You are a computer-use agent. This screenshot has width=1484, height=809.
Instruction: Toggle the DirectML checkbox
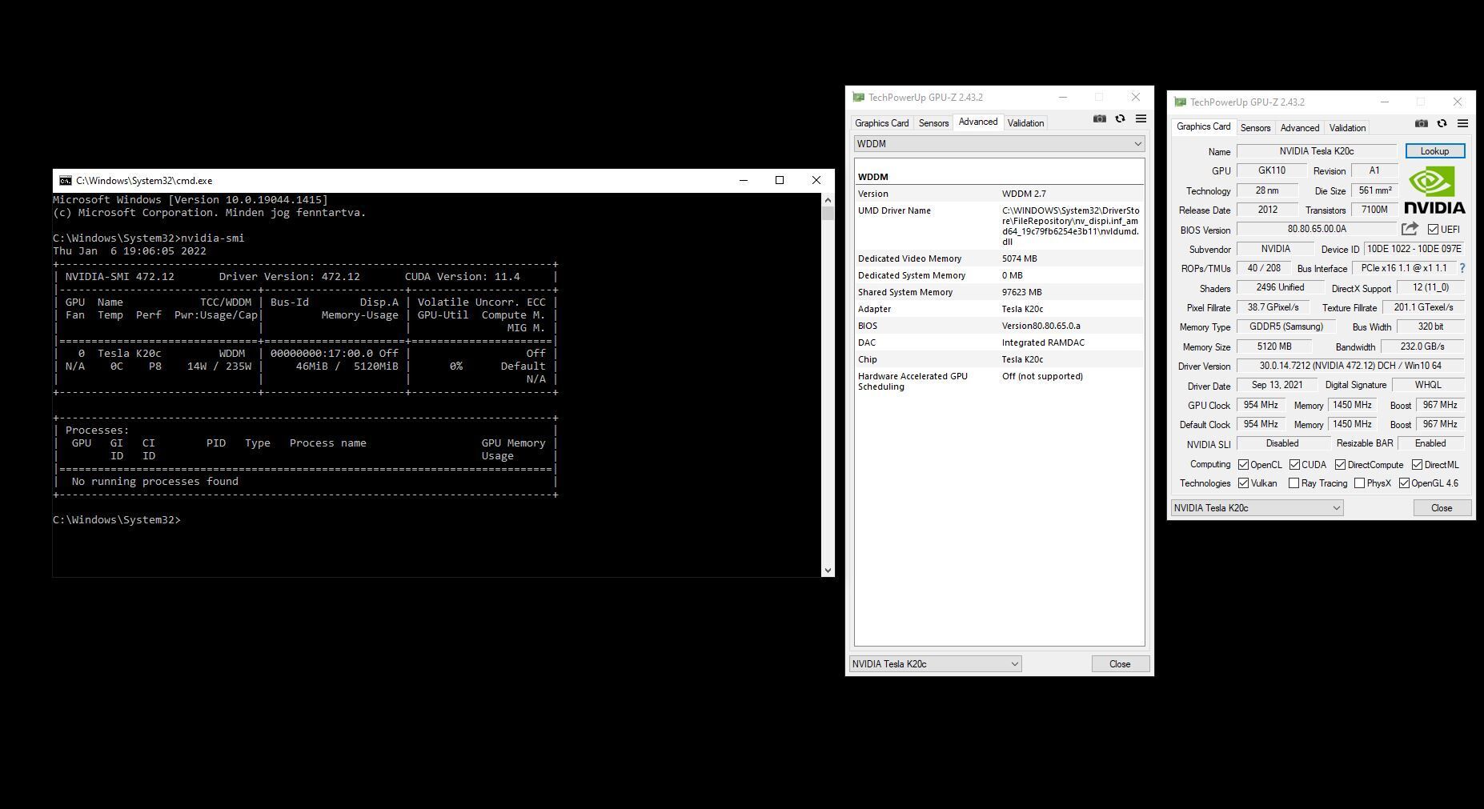pos(1417,465)
